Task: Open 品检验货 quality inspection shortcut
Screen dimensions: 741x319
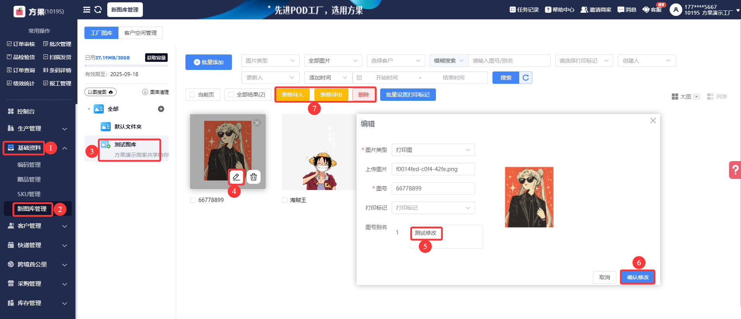Action: coord(21,57)
